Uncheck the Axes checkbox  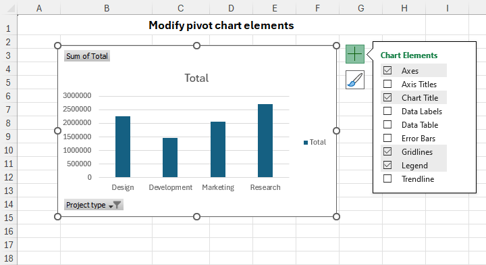coord(387,70)
